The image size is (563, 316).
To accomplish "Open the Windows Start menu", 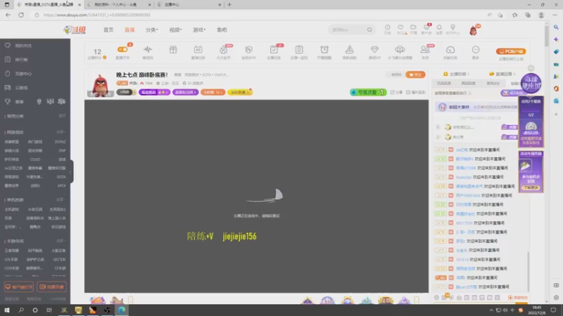I will pyautogui.click(x=7, y=310).
